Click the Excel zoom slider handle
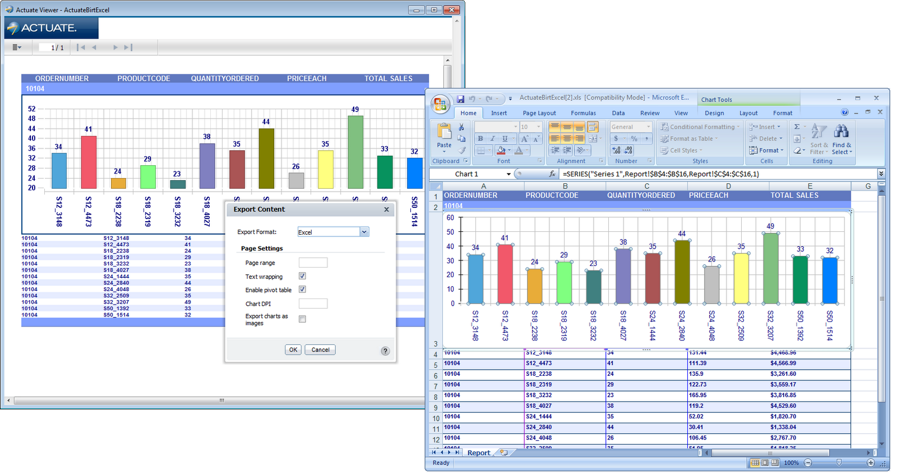This screenshot has height=476, width=897. 839,463
